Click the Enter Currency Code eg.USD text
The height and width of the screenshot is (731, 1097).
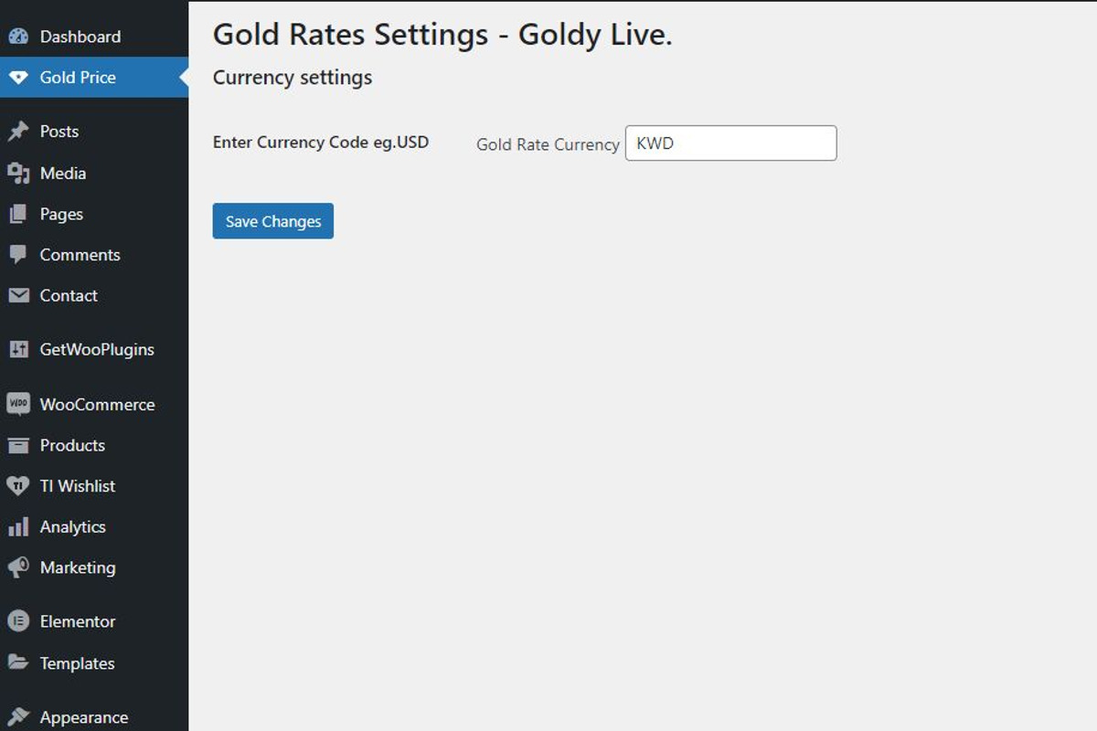321,143
